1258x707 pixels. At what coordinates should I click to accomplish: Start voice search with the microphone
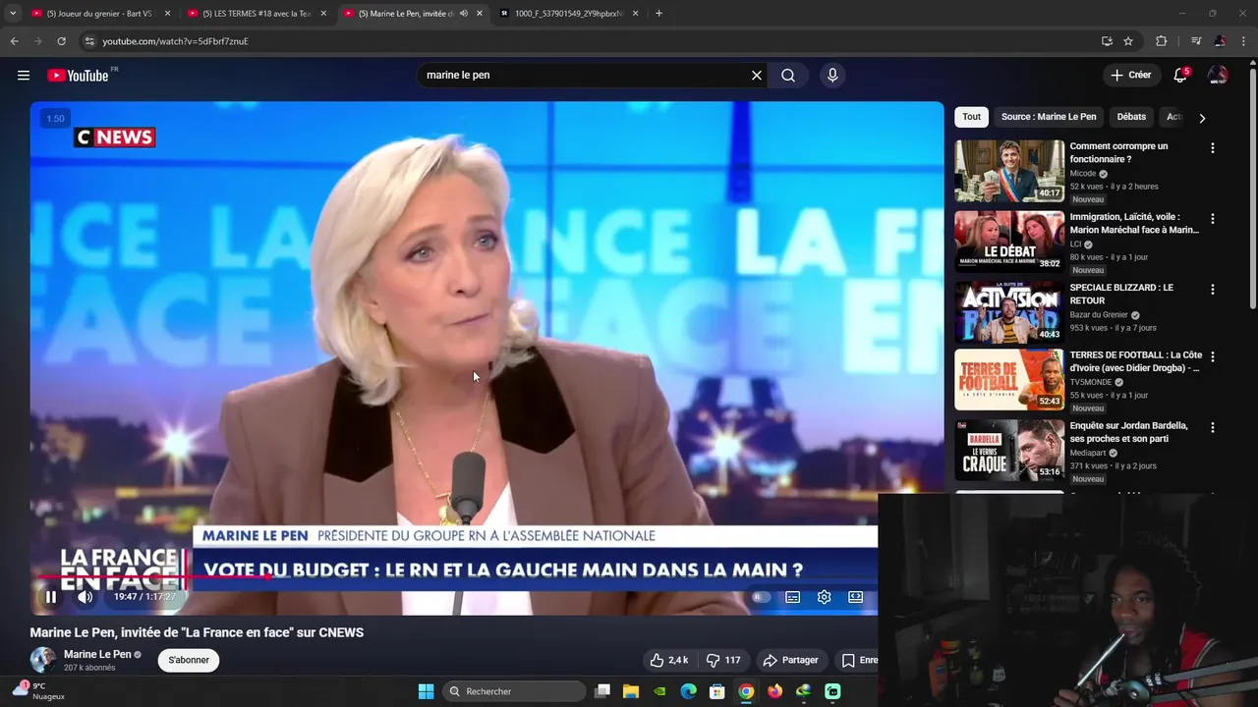click(x=832, y=76)
